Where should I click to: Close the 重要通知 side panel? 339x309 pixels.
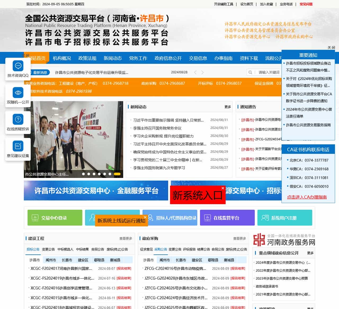[331, 48]
